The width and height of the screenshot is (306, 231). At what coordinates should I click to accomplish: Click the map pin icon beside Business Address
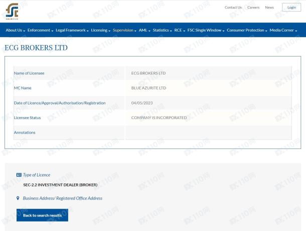tap(18, 198)
